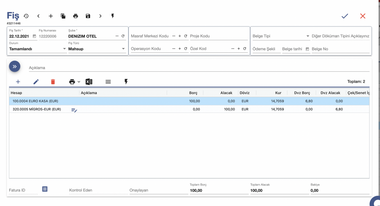
Task: Go to previous voucher arrow
Action: (x=38, y=16)
